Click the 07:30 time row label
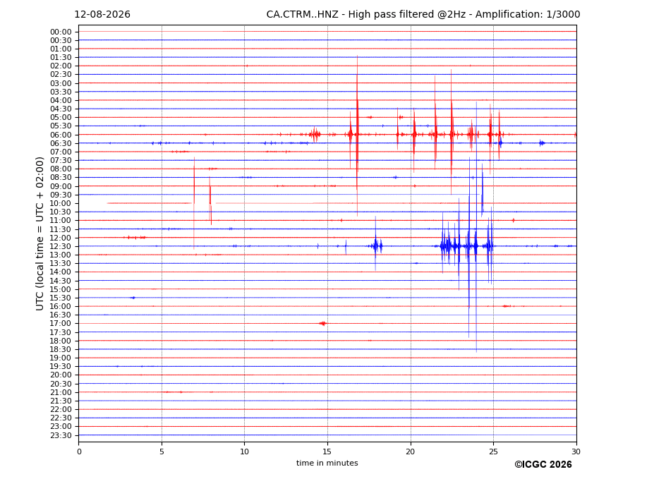Screen dimensions: 654x491 click(x=61, y=161)
